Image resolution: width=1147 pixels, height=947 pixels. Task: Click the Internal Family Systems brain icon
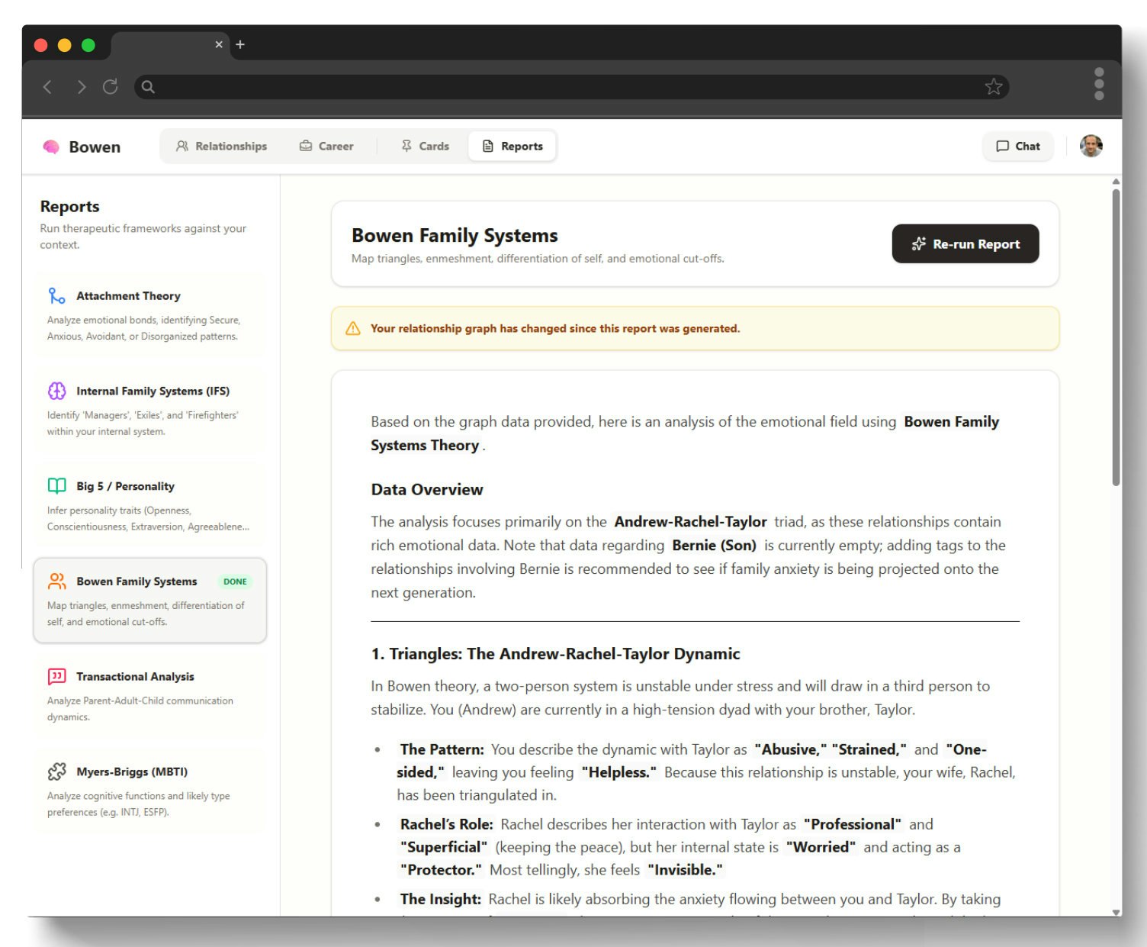pyautogui.click(x=56, y=391)
